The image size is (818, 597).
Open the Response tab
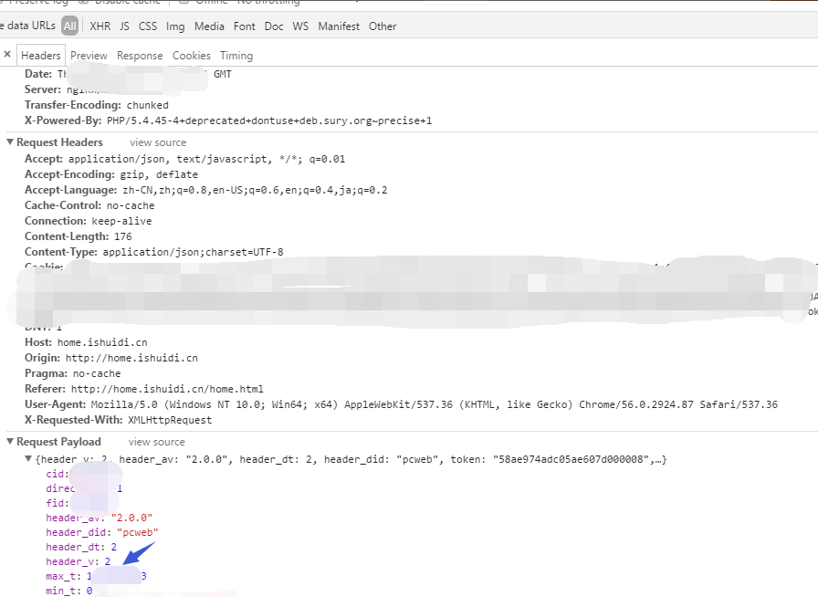[140, 56]
